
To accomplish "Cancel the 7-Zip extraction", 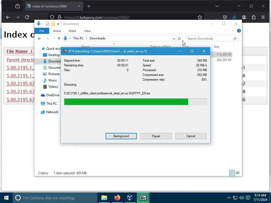I will [191, 136].
